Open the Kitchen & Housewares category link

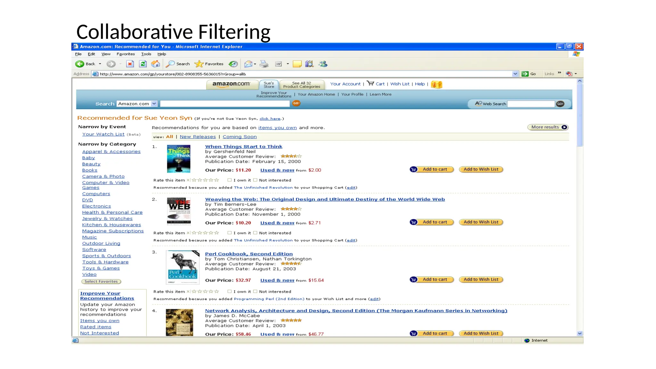(x=111, y=225)
